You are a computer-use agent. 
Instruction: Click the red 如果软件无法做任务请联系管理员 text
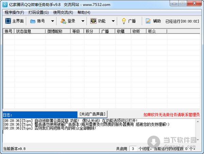tap(171, 115)
